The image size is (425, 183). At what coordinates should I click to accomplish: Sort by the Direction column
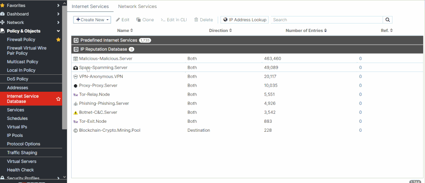pos(221,31)
